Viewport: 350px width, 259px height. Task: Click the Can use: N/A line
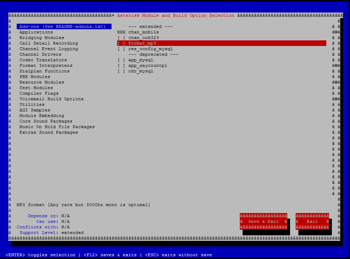point(53,221)
